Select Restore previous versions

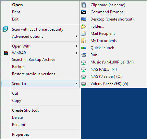pyautogui.click(x=34, y=74)
